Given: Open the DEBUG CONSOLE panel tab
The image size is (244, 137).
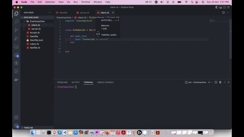Looking at the screenshot, I should click(x=105, y=82).
